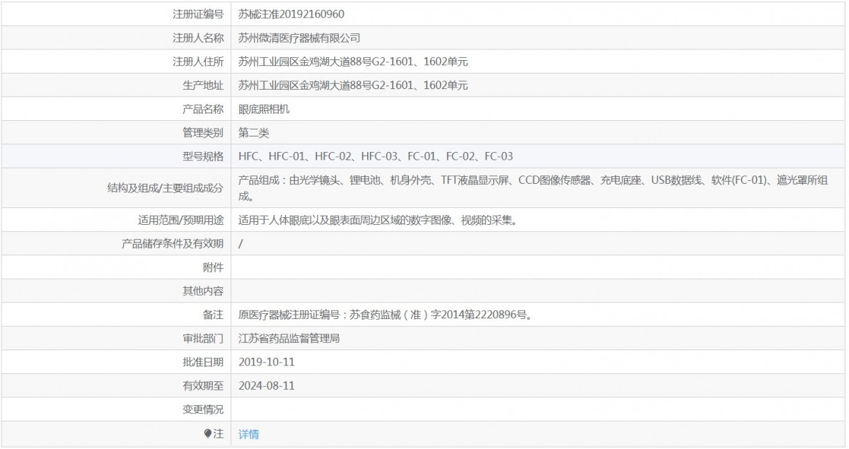The height and width of the screenshot is (449, 849).
Task: Select approval date 2019-10-11
Action: pyautogui.click(x=267, y=361)
